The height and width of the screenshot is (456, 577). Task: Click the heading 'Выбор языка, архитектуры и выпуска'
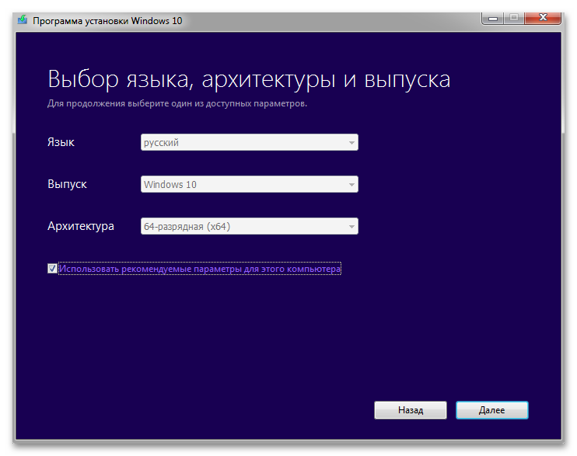point(249,79)
